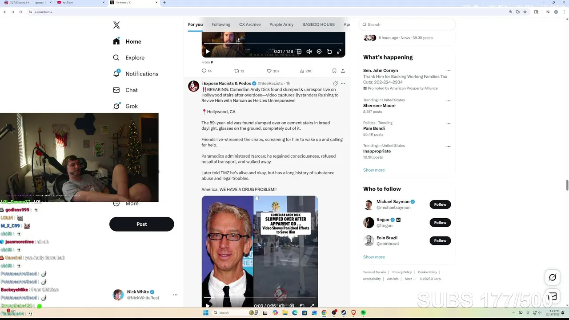Mute the top video's audio
Image resolution: width=569 pixels, height=320 pixels.
(x=309, y=52)
